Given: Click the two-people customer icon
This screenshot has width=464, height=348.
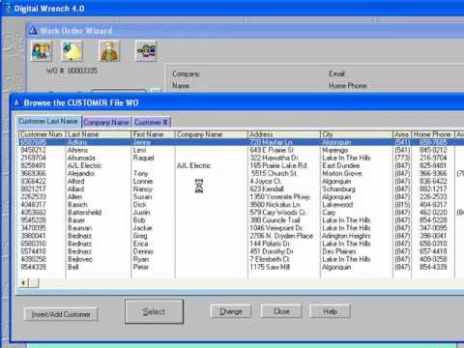Looking at the screenshot, I should 42,50.
